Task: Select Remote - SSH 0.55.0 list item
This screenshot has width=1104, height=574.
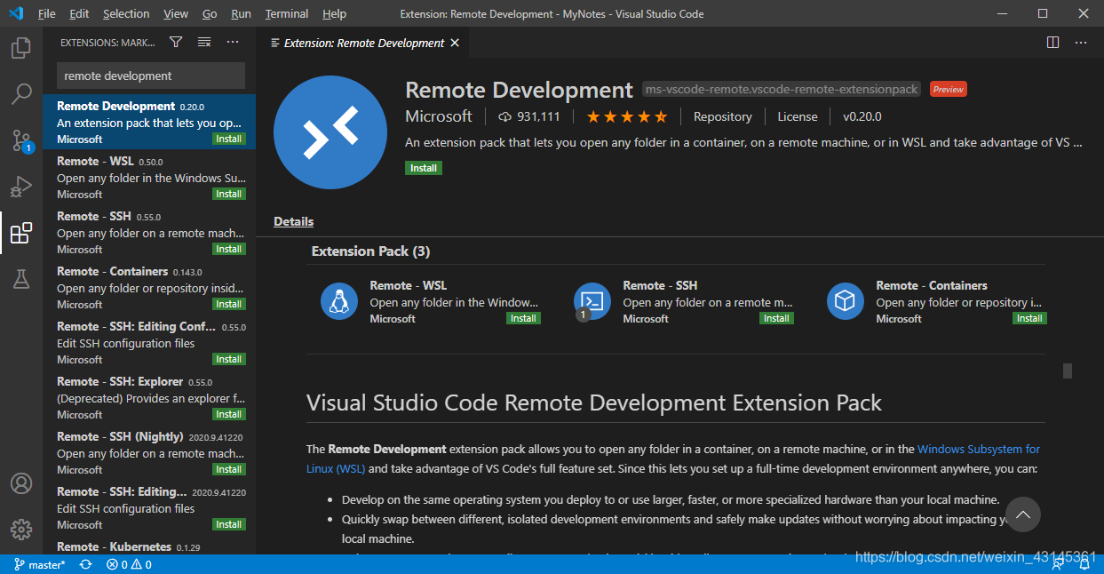Action: pyautogui.click(x=149, y=232)
